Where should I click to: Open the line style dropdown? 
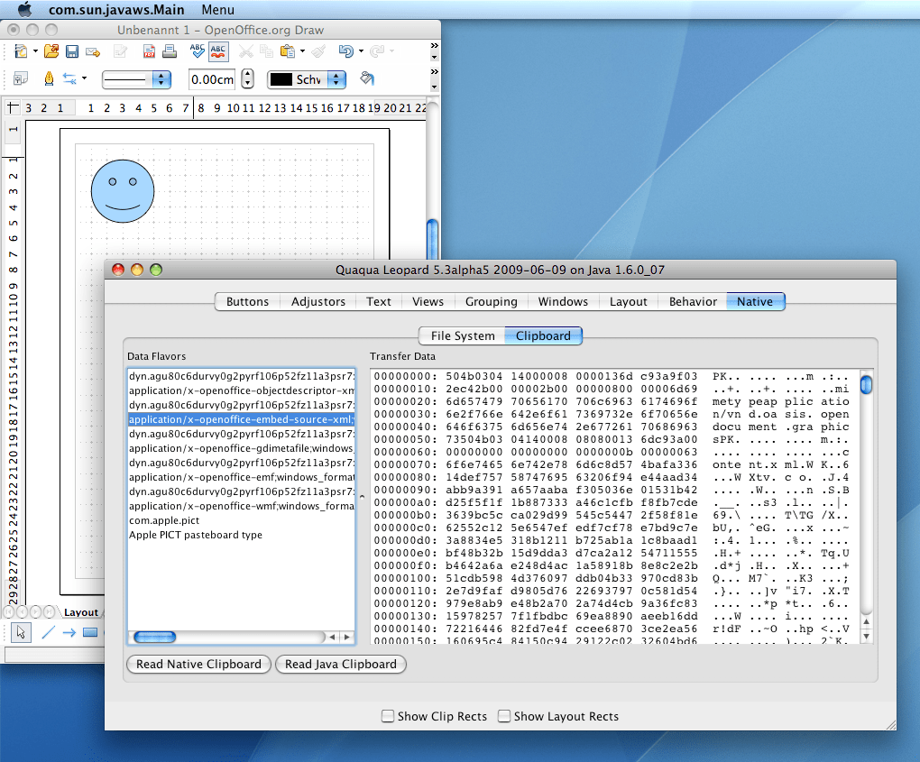159,79
